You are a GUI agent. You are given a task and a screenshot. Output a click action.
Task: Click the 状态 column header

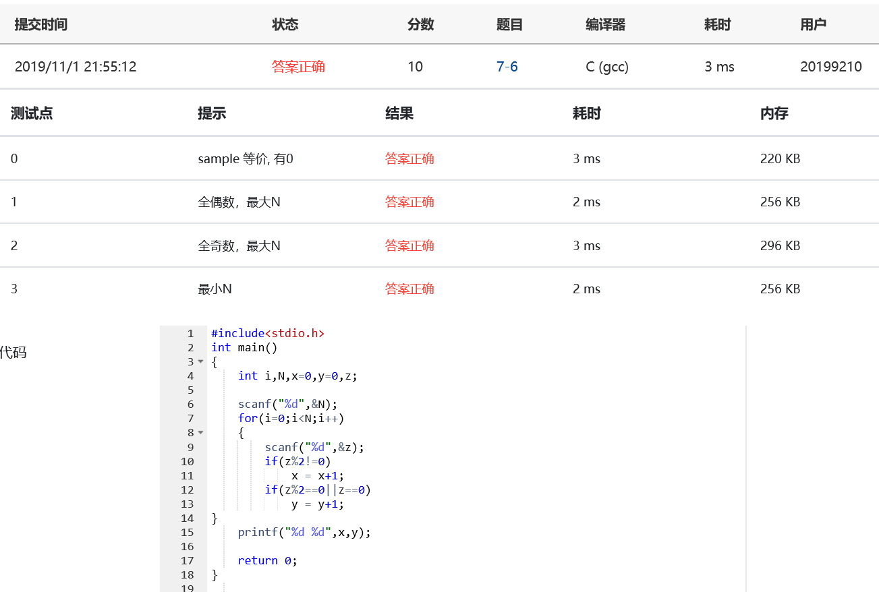tap(285, 25)
